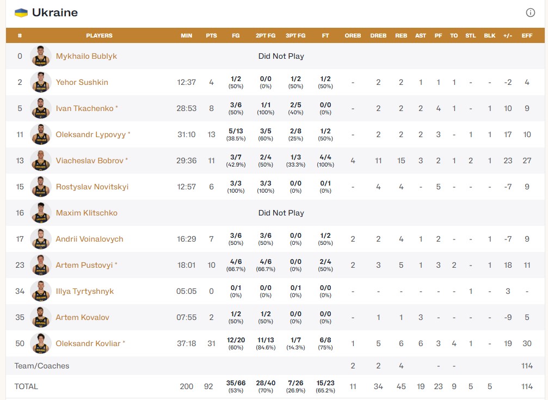The image size is (548, 400).
Task: Click Kovliar's 31 points value
Action: coord(212,343)
